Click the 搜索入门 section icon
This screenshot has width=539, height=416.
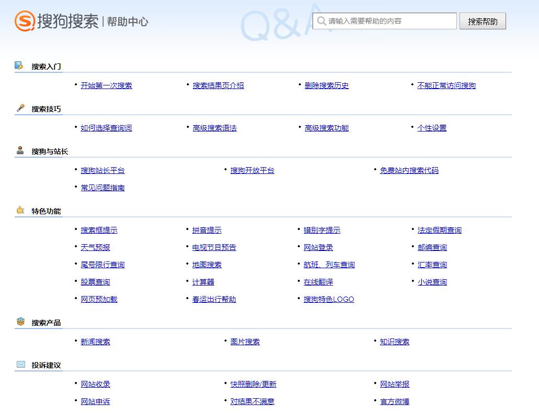[x=19, y=65]
